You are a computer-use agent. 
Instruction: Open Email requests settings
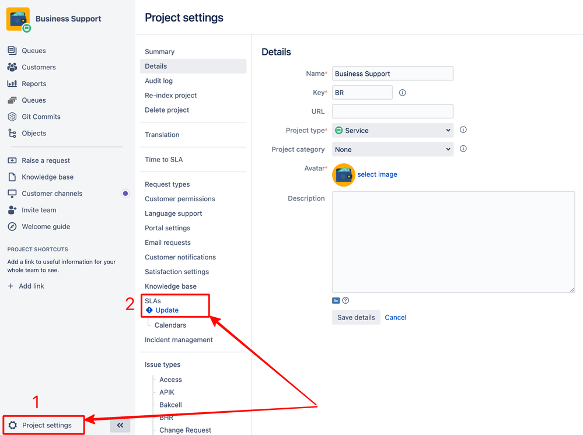[x=167, y=243]
